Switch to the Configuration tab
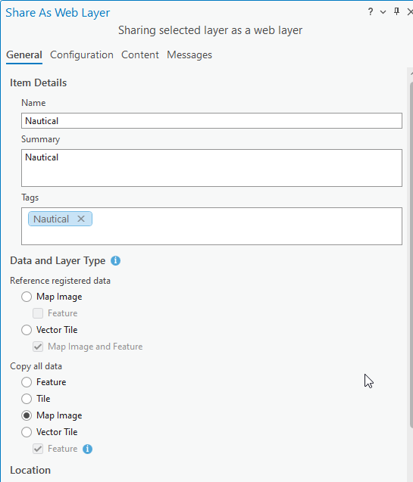 pyautogui.click(x=82, y=55)
